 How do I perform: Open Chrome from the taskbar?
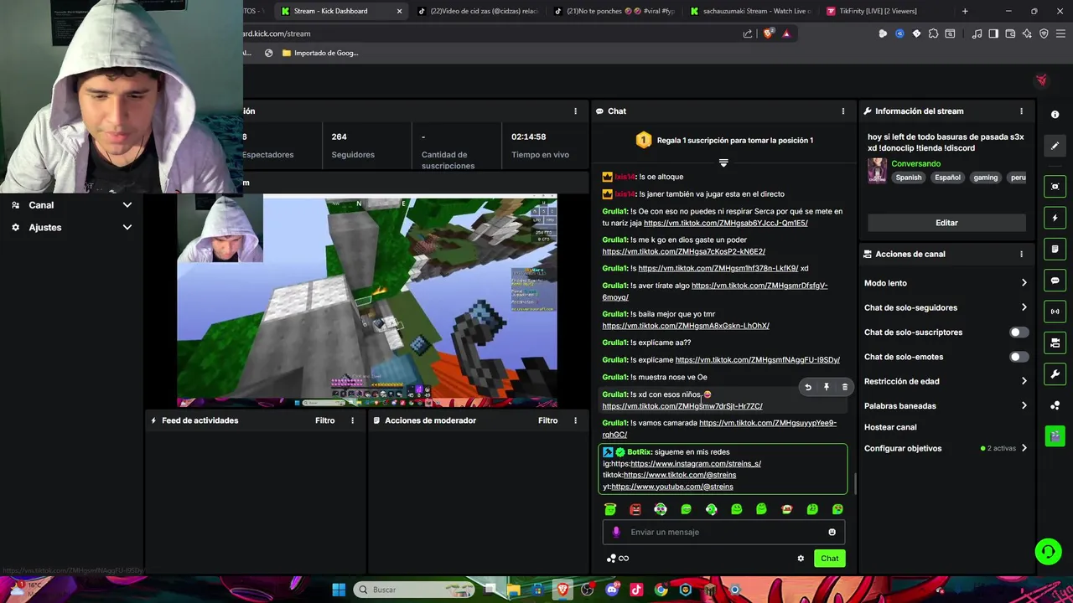click(x=661, y=590)
